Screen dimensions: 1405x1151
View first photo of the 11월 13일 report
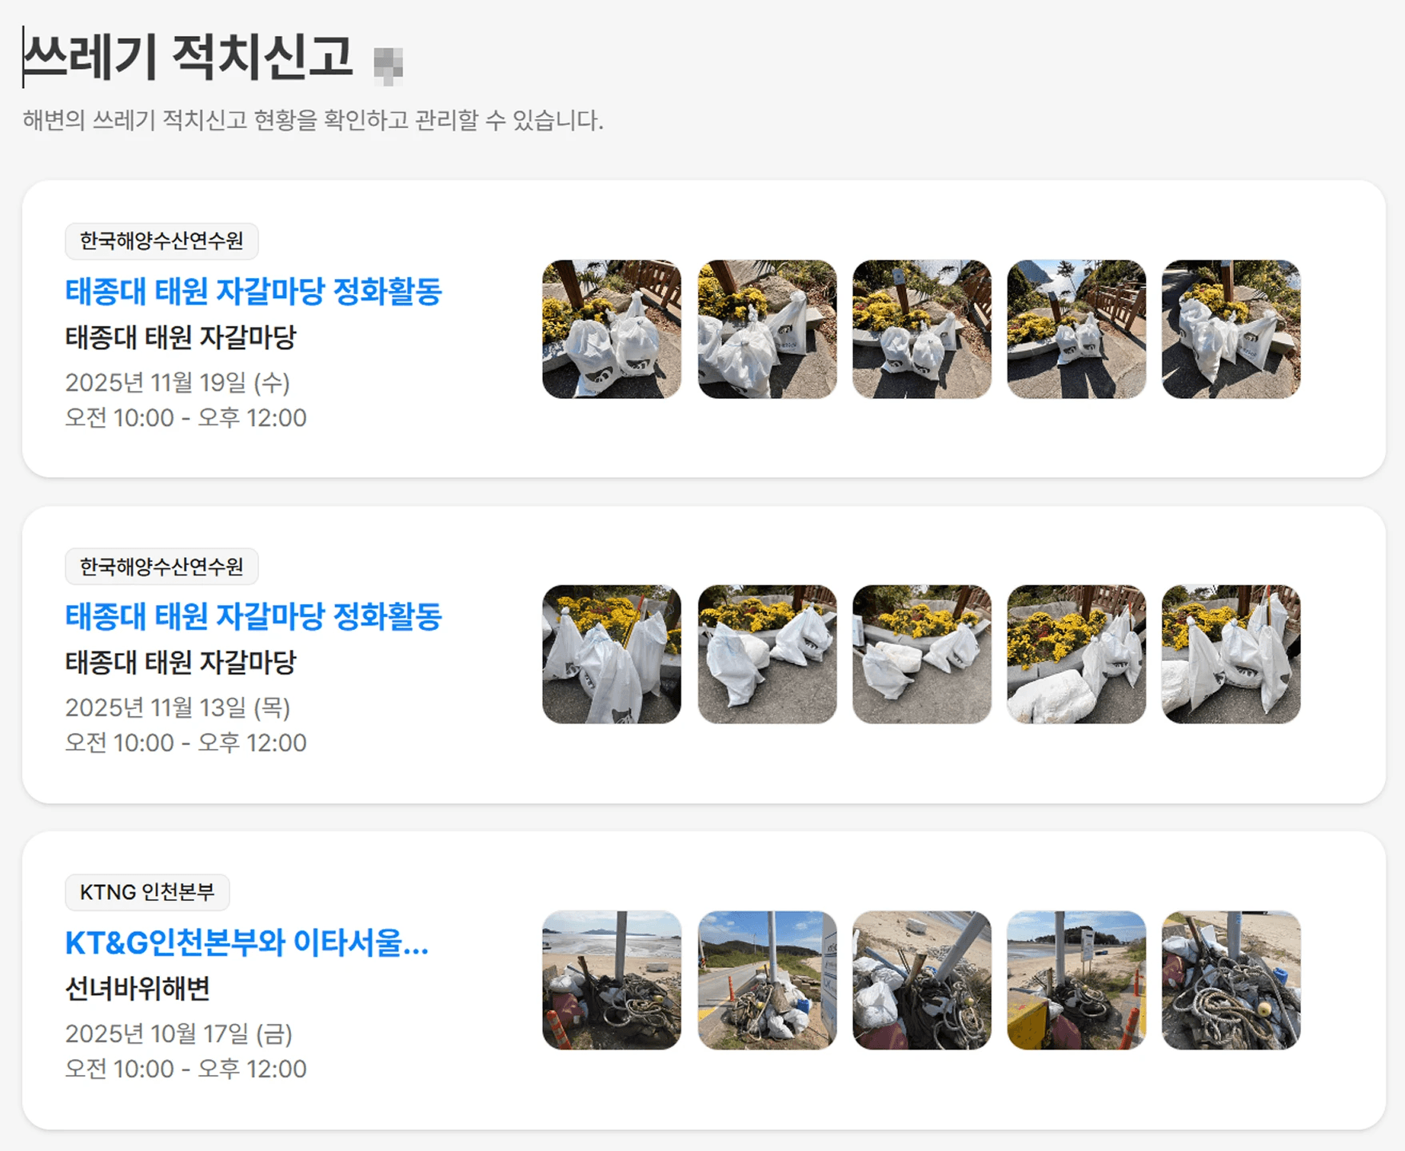tap(612, 655)
